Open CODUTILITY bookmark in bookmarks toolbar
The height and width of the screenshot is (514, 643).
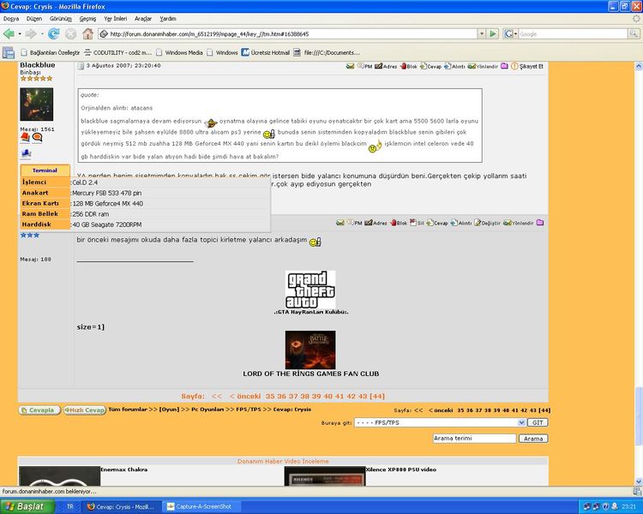[x=117, y=52]
